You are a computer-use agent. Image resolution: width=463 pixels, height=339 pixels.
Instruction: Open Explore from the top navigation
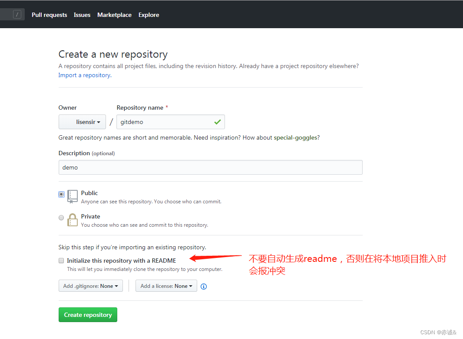click(149, 15)
